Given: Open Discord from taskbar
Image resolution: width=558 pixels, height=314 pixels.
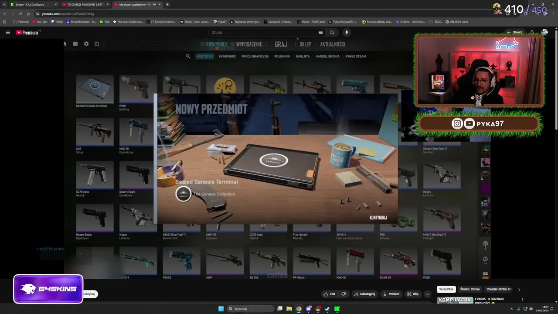Looking at the screenshot, I should 309,309.
